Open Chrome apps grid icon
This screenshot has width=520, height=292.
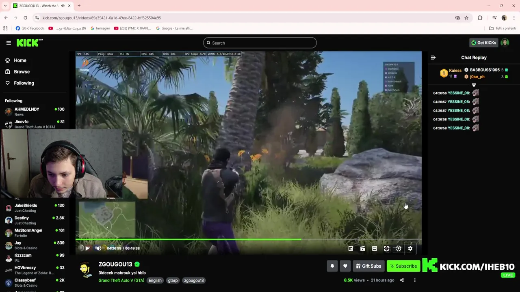[5, 28]
